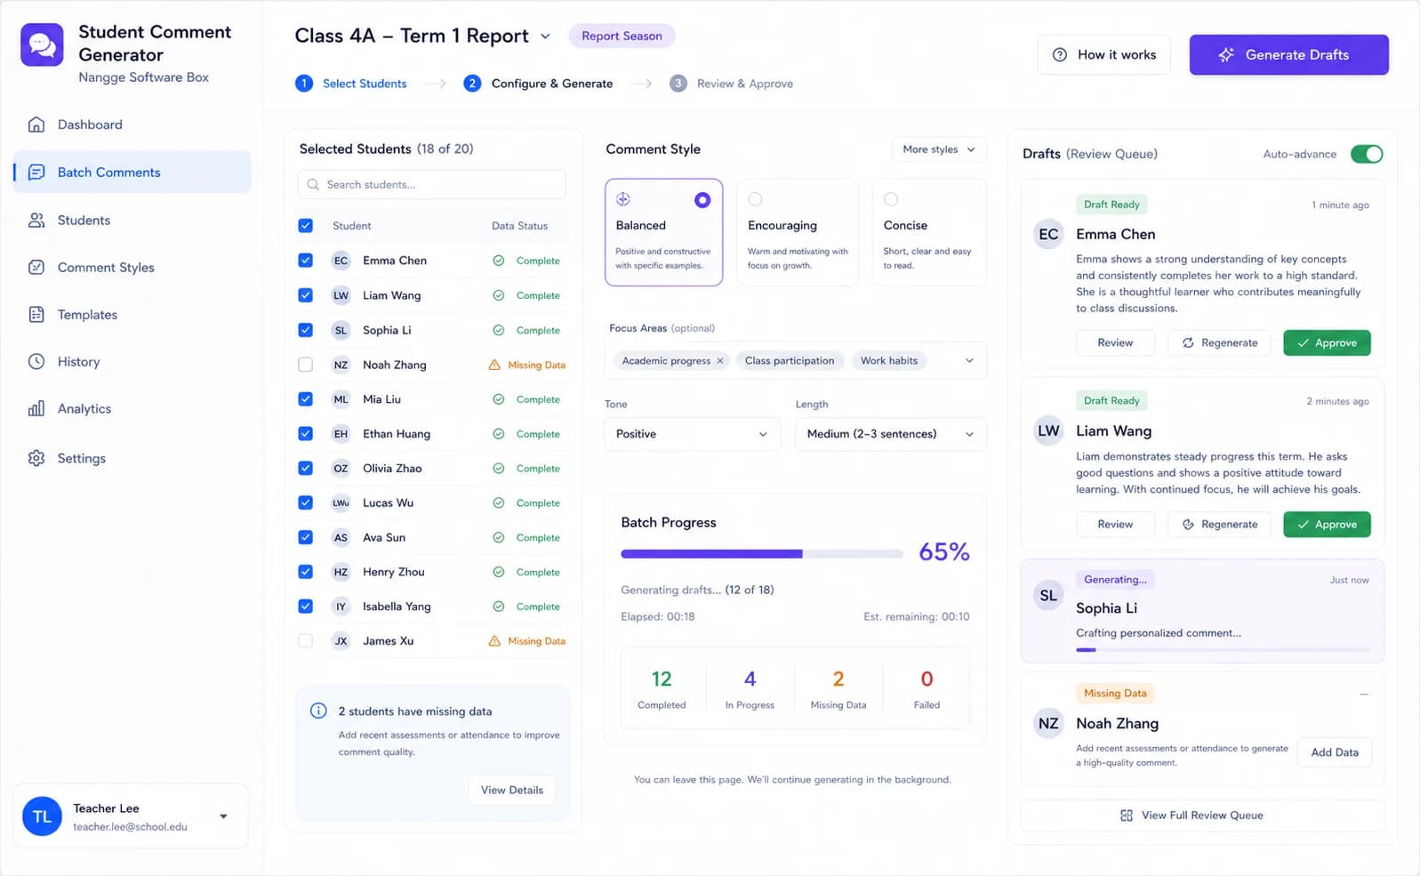Image resolution: width=1420 pixels, height=876 pixels.
Task: Turn off the Auto-advance toggle
Action: coord(1367,154)
